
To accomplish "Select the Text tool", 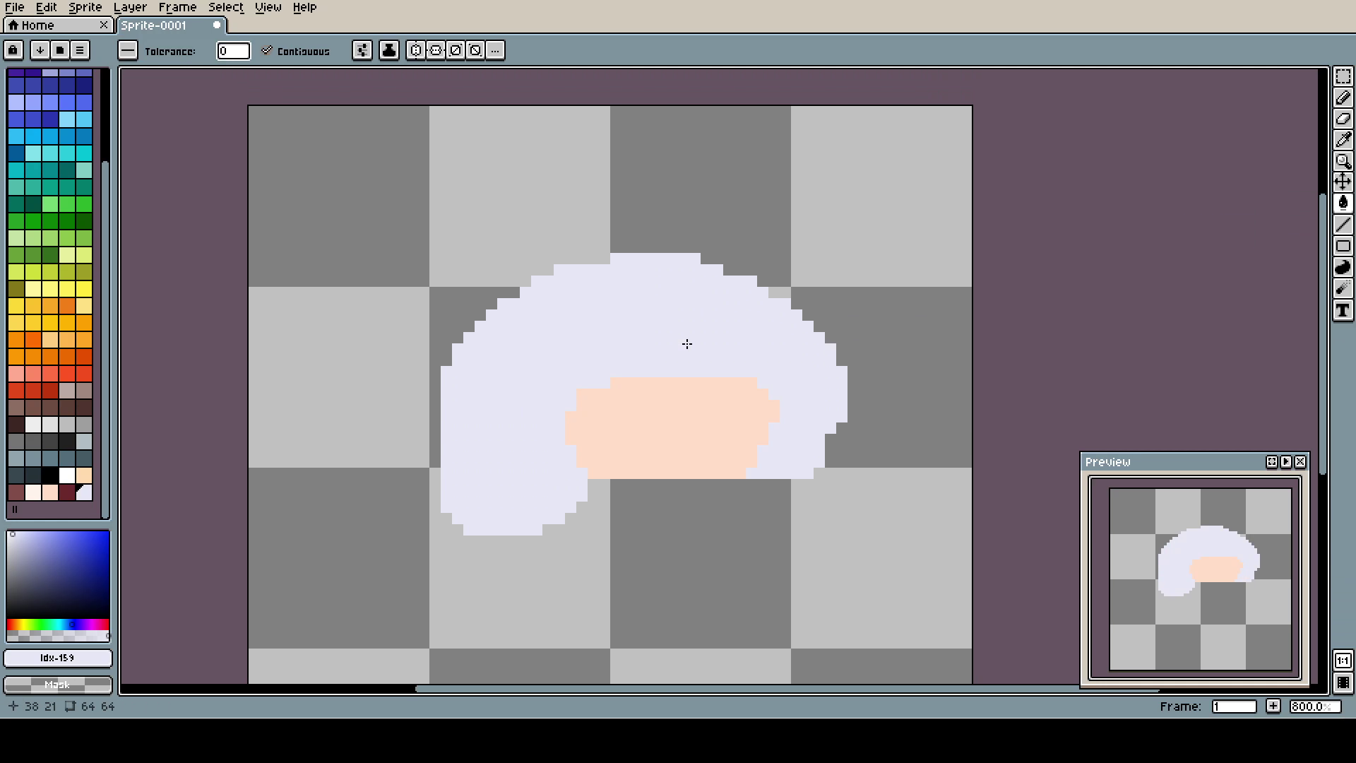I will coord(1343,310).
